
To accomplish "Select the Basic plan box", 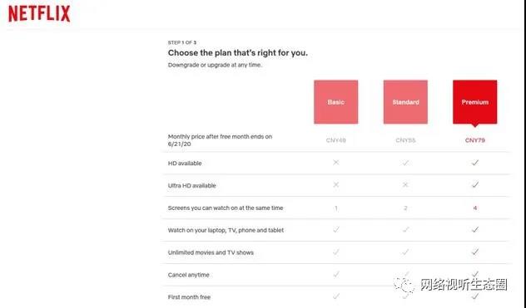I will click(335, 102).
